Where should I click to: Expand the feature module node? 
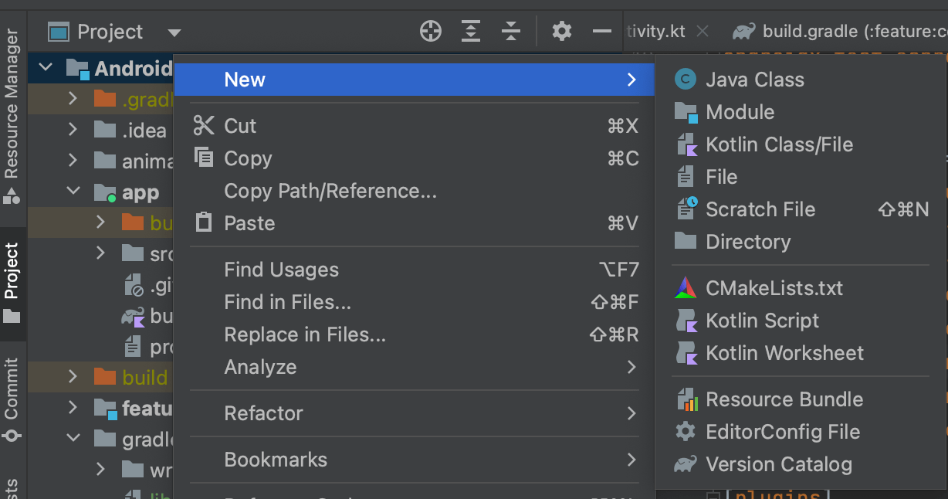coord(73,407)
